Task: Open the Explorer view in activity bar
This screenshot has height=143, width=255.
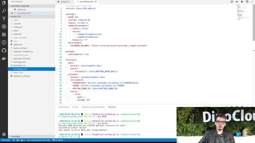Action: point(4,3)
